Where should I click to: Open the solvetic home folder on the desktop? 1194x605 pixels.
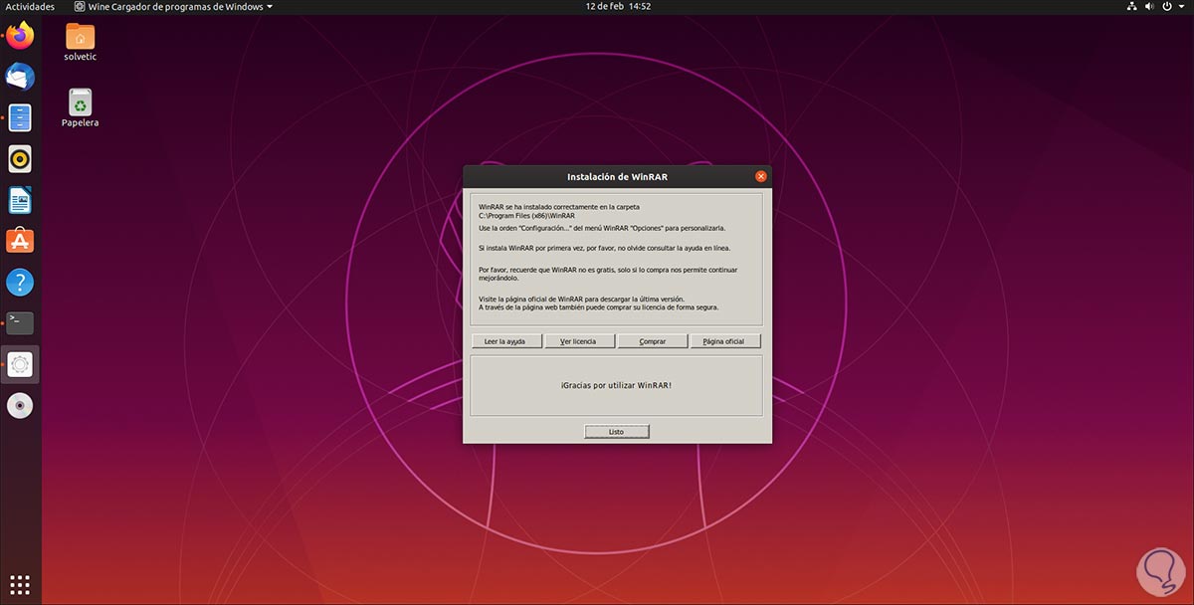click(x=80, y=43)
